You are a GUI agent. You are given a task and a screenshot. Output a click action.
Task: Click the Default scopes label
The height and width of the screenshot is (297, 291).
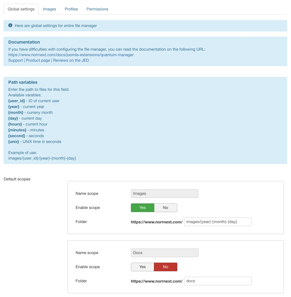[x=17, y=179]
